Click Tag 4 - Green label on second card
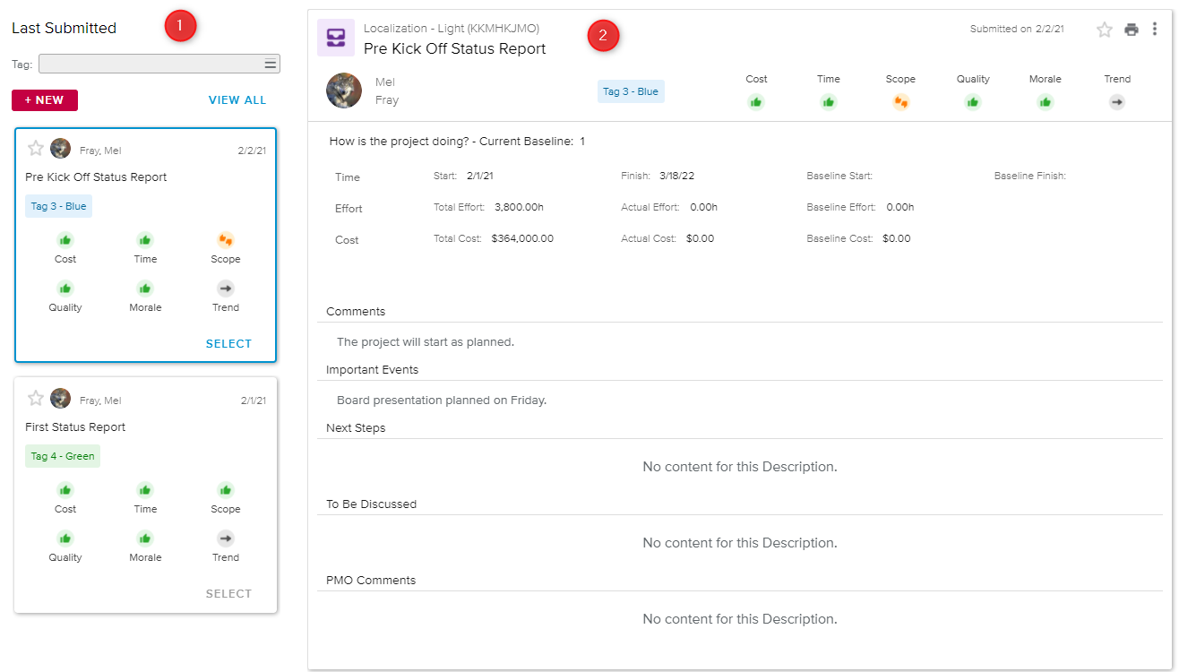The image size is (1179, 672). click(x=63, y=456)
